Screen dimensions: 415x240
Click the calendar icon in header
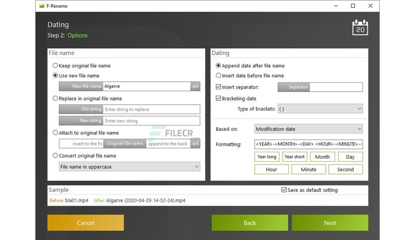(x=360, y=28)
